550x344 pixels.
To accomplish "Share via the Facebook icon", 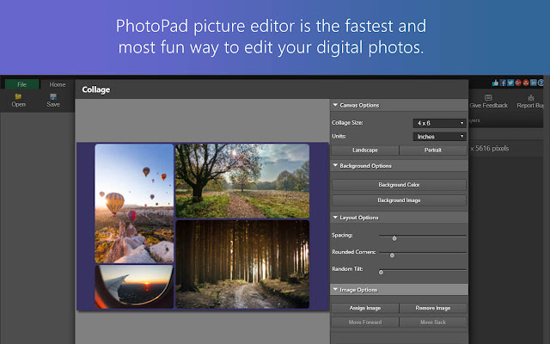I will coord(504,83).
